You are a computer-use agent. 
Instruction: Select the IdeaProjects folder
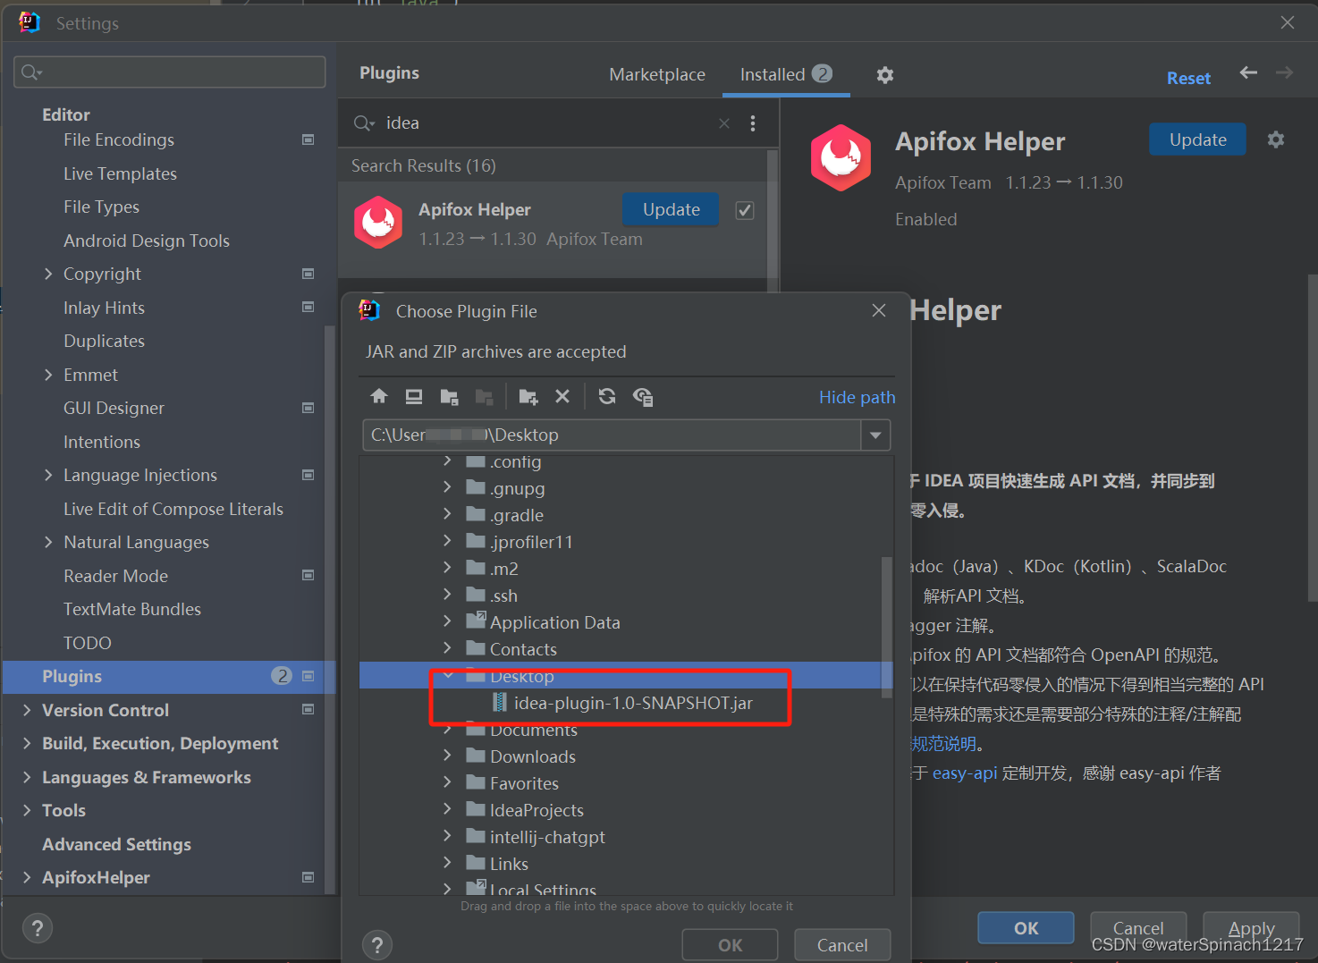pos(536,810)
